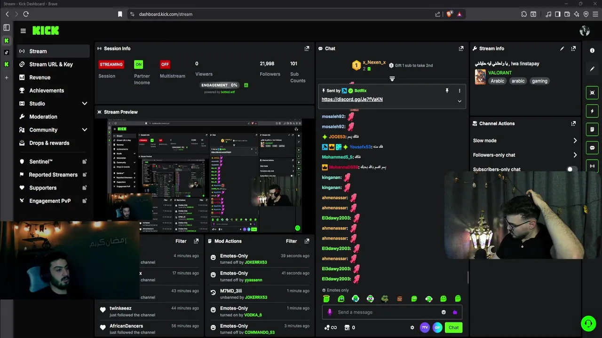Viewport: 602px width, 338px height.
Task: Open the discord.gg invite link
Action: click(352, 100)
